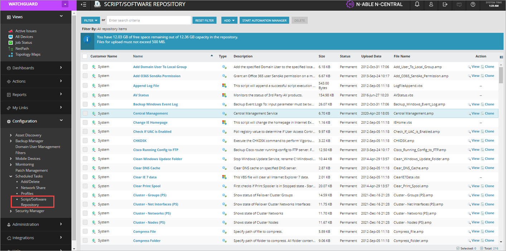Open the notifications bell icon
This screenshot has width=506, height=251.
click(x=417, y=5)
